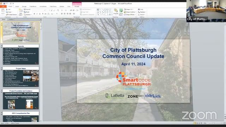The image size is (226, 127).
Task: Select the Project Status slide thumbnail
Action: click(x=21, y=77)
